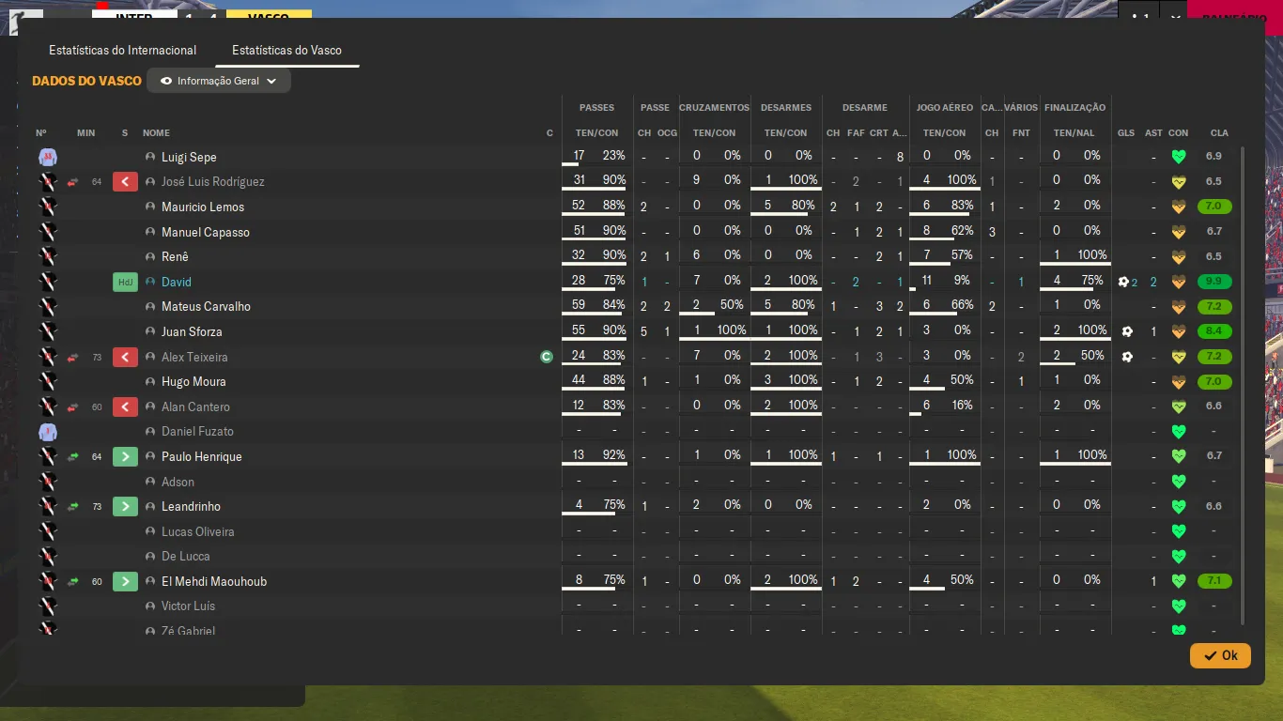Sort by the NOME column header
The height and width of the screenshot is (721, 1283).
tap(156, 133)
